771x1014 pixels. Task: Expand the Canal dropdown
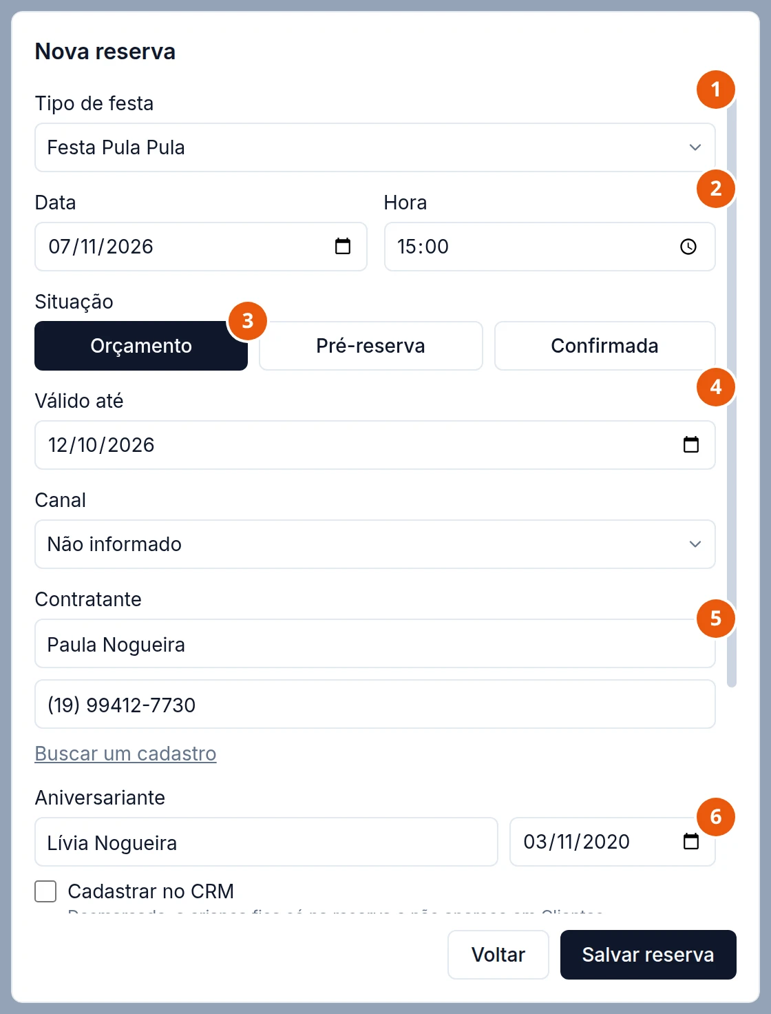[x=375, y=544]
